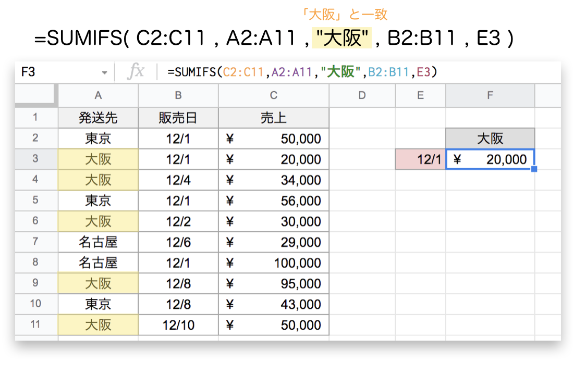Click the select-all corner box
The width and height of the screenshot is (586, 375).
[x=36, y=96]
